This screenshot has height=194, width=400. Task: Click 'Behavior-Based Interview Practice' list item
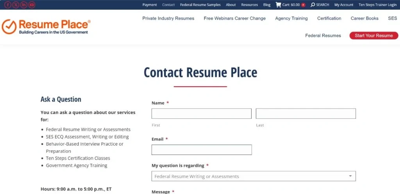coord(84,147)
